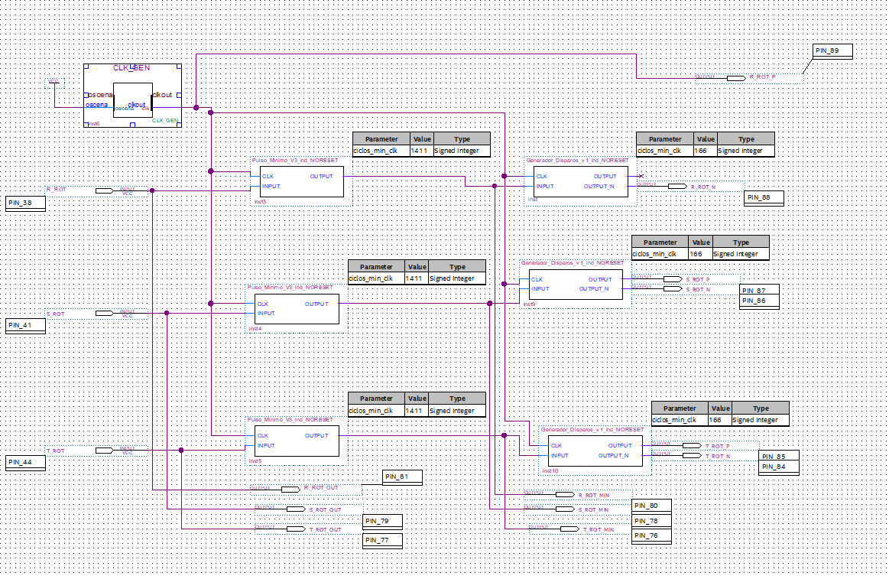Viewport: 889px width, 576px height.
Task: Select the T_ROT input pin symbol
Action: click(104, 451)
